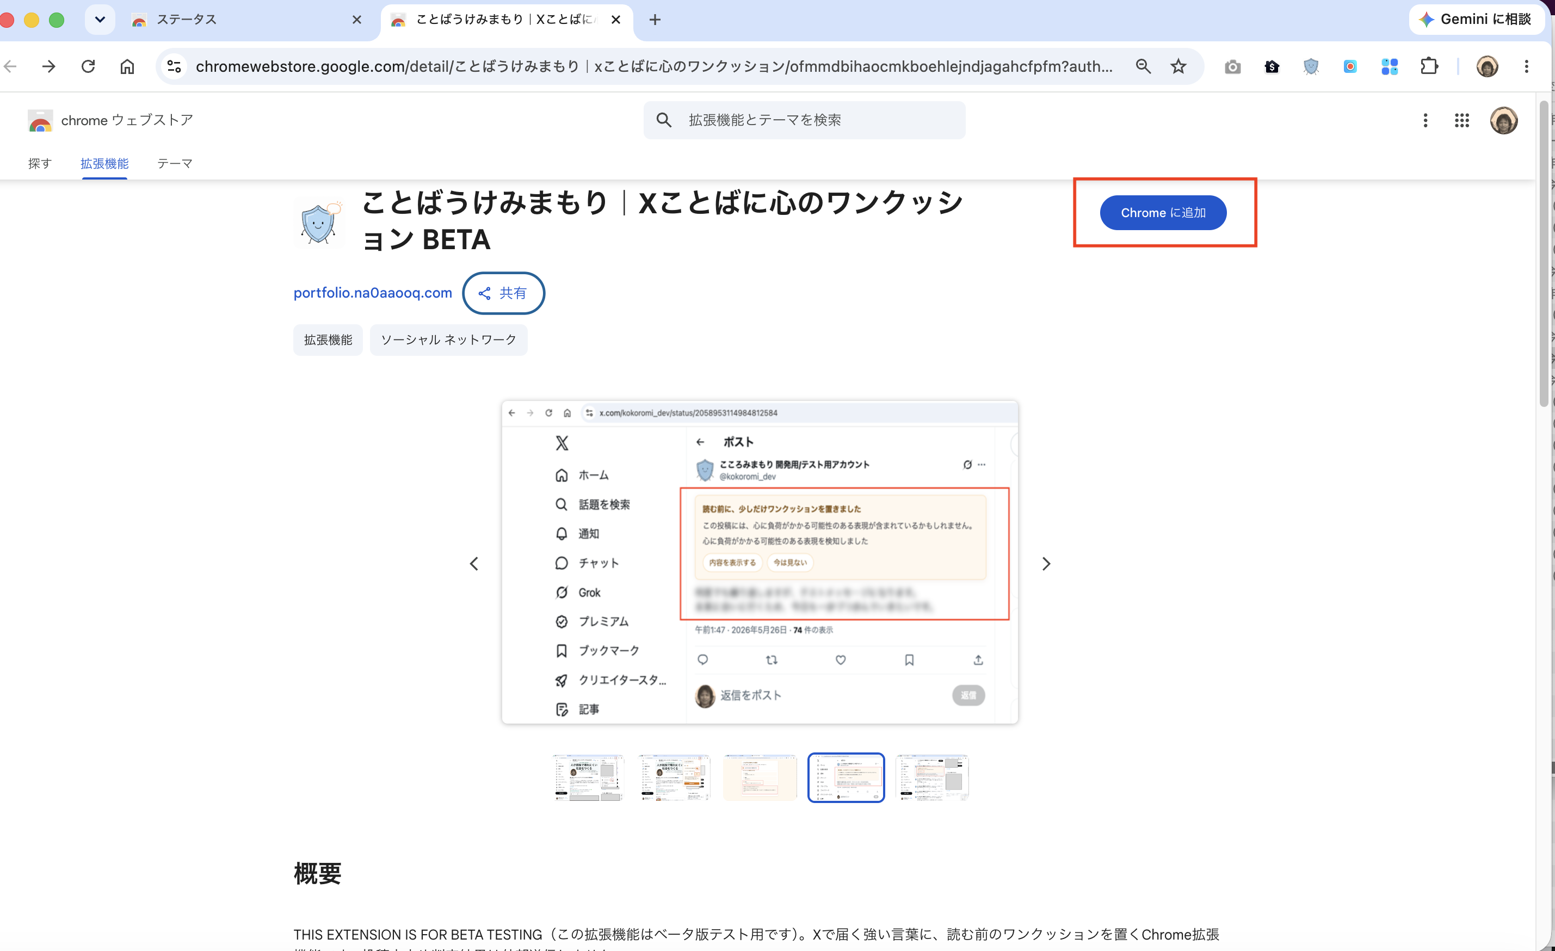The width and height of the screenshot is (1555, 951).
Task: Open the portfolio.na0aaooq.com link
Action: [372, 293]
